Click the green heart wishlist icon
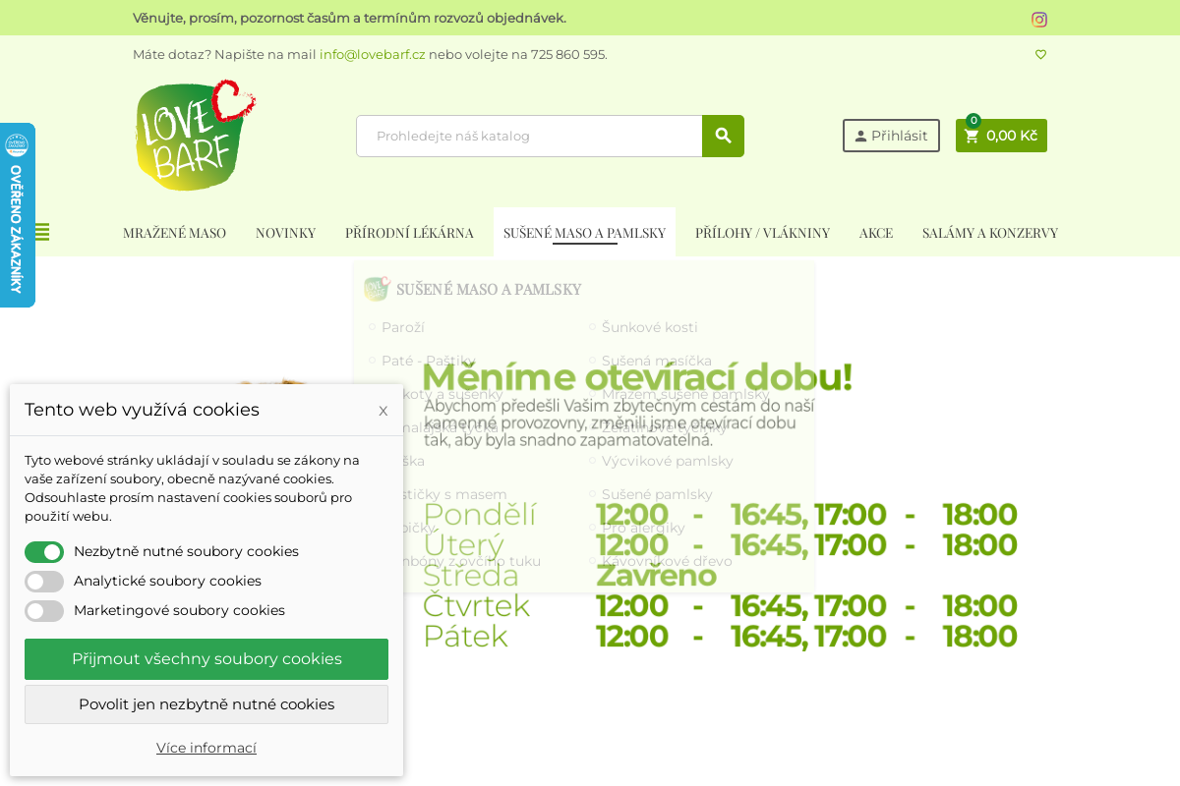The image size is (1180, 786). [x=1040, y=55]
